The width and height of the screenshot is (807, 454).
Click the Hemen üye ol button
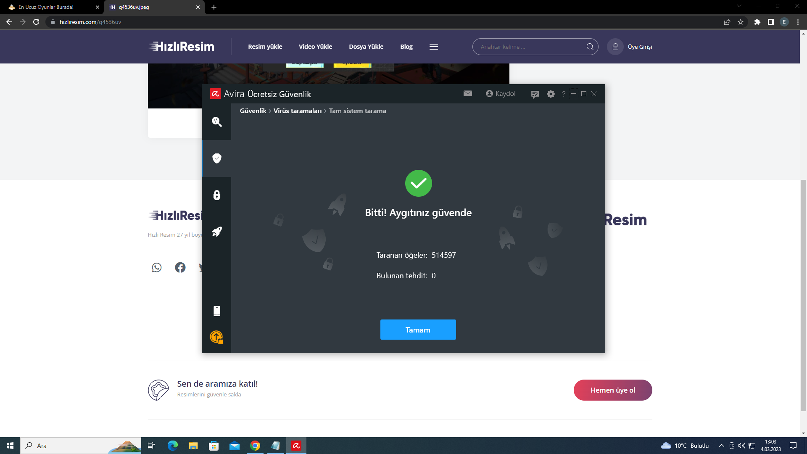[612, 390]
